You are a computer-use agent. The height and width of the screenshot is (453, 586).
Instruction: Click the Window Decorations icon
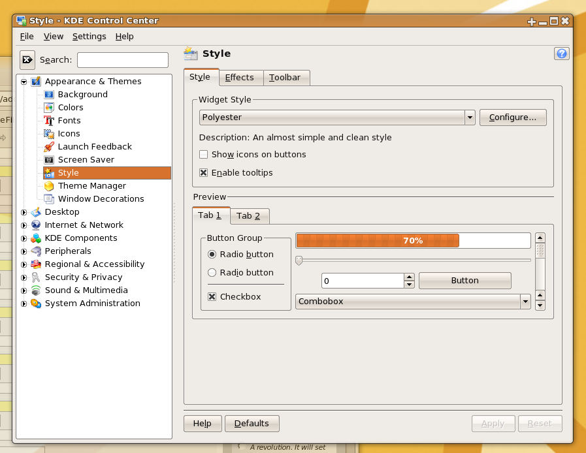coord(49,199)
